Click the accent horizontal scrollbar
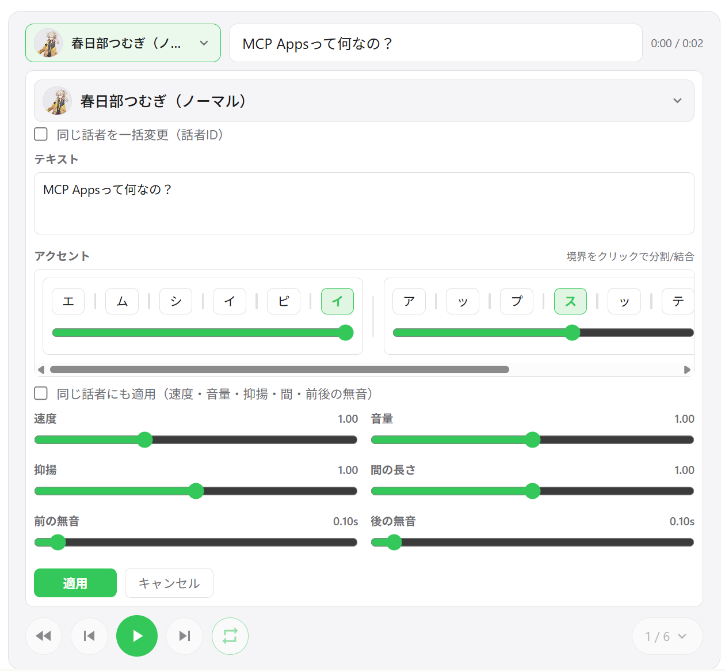 tap(280, 370)
